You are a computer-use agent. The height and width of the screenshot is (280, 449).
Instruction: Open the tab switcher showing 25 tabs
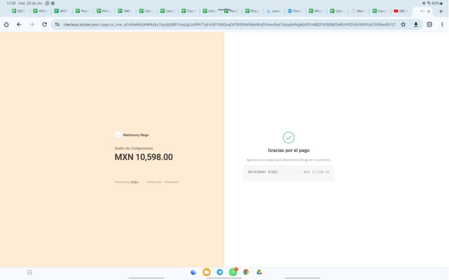point(430,25)
